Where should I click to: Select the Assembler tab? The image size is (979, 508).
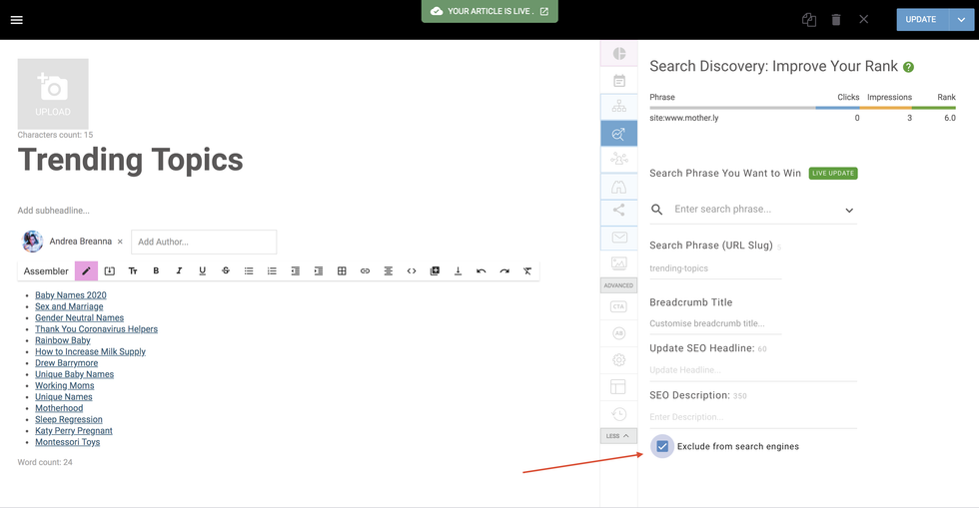pos(46,271)
